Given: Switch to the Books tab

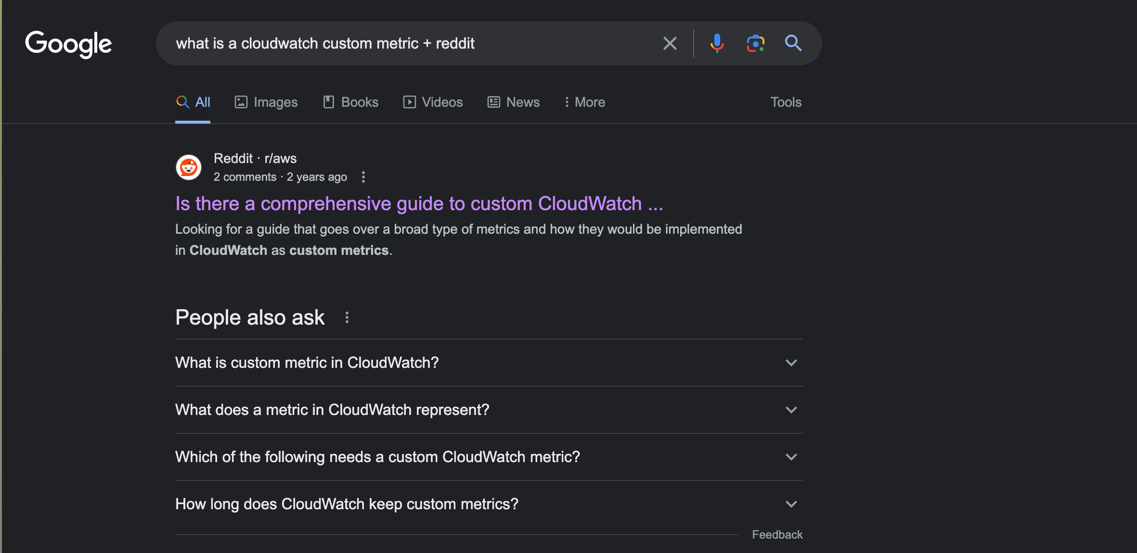Looking at the screenshot, I should click(350, 102).
